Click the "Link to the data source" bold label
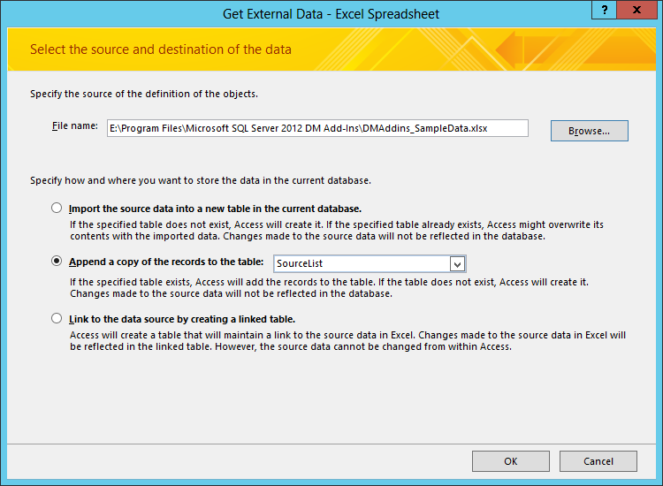The width and height of the screenshot is (663, 486). pos(182,318)
